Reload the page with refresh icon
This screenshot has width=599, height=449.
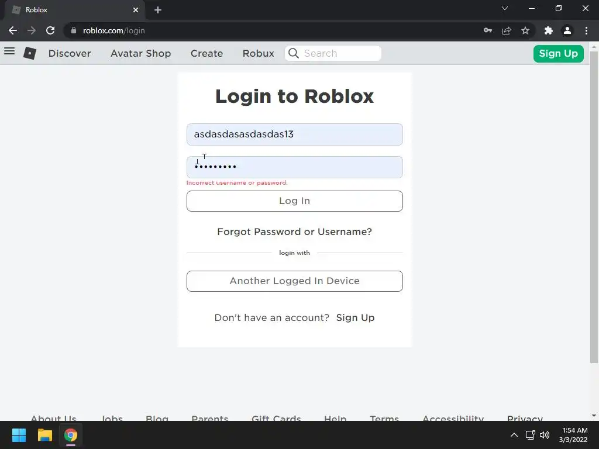[50, 30]
